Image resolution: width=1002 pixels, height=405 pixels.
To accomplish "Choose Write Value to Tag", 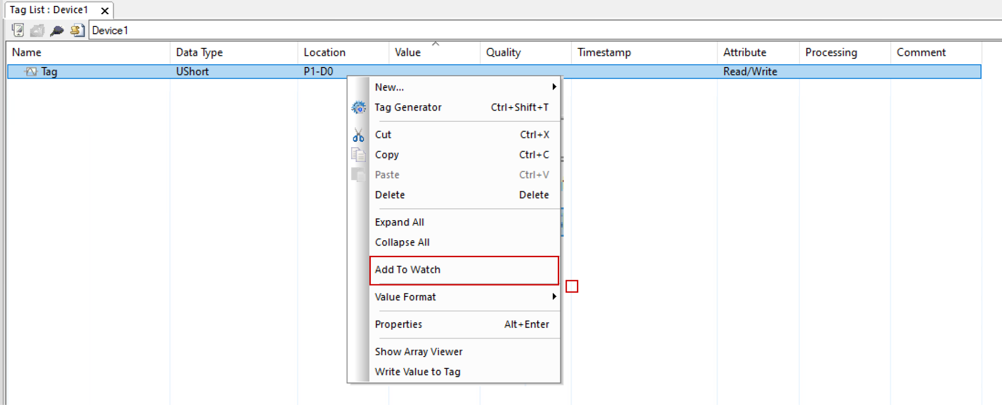I will tap(417, 372).
